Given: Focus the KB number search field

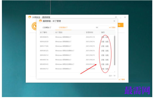Looking at the screenshot, I should pos(103,28).
